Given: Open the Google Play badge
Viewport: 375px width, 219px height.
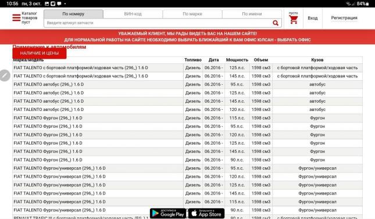Looking at the screenshot, I should [168, 213].
